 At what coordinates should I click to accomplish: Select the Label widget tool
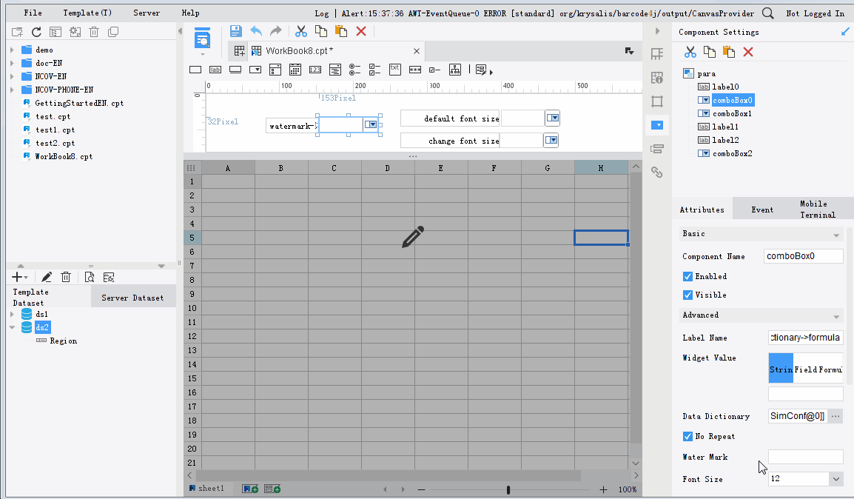(x=215, y=69)
